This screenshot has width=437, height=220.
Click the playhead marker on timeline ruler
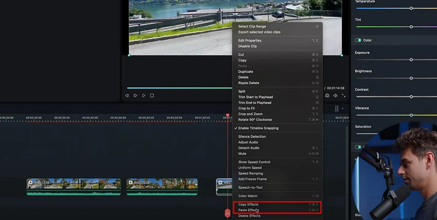tap(228, 115)
